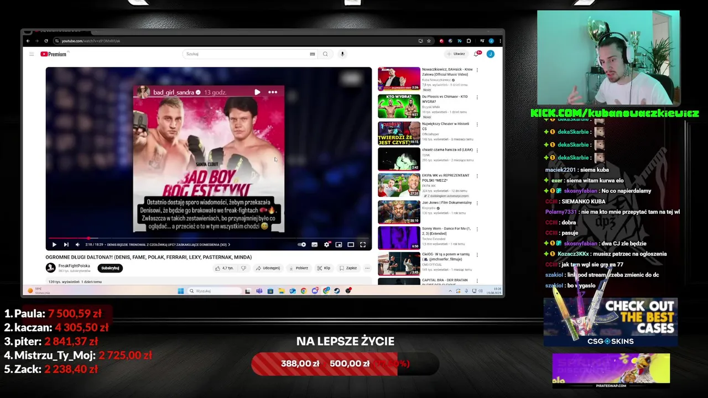The height and width of the screenshot is (398, 708).
Task: Open 'cheatz czarna hancza xd (LEAK)' title
Action: [447, 150]
